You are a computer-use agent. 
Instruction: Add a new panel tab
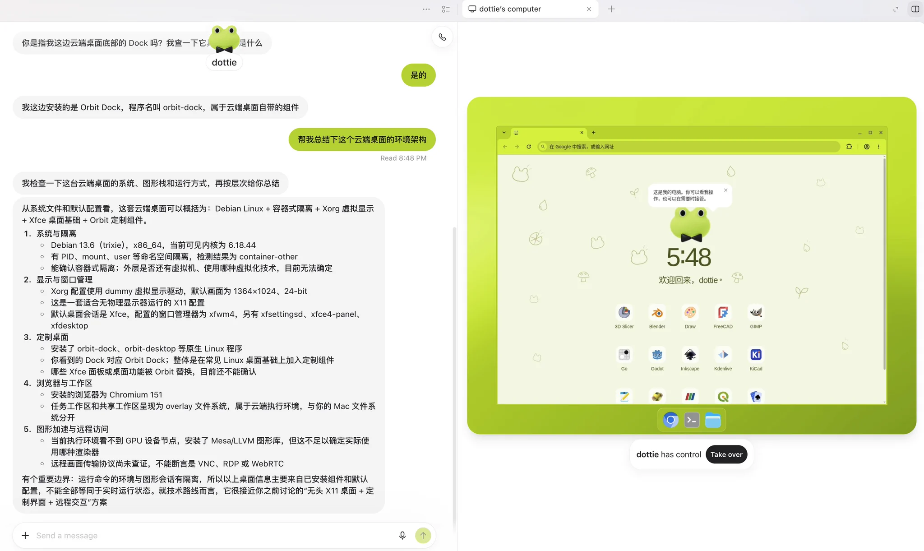[611, 9]
